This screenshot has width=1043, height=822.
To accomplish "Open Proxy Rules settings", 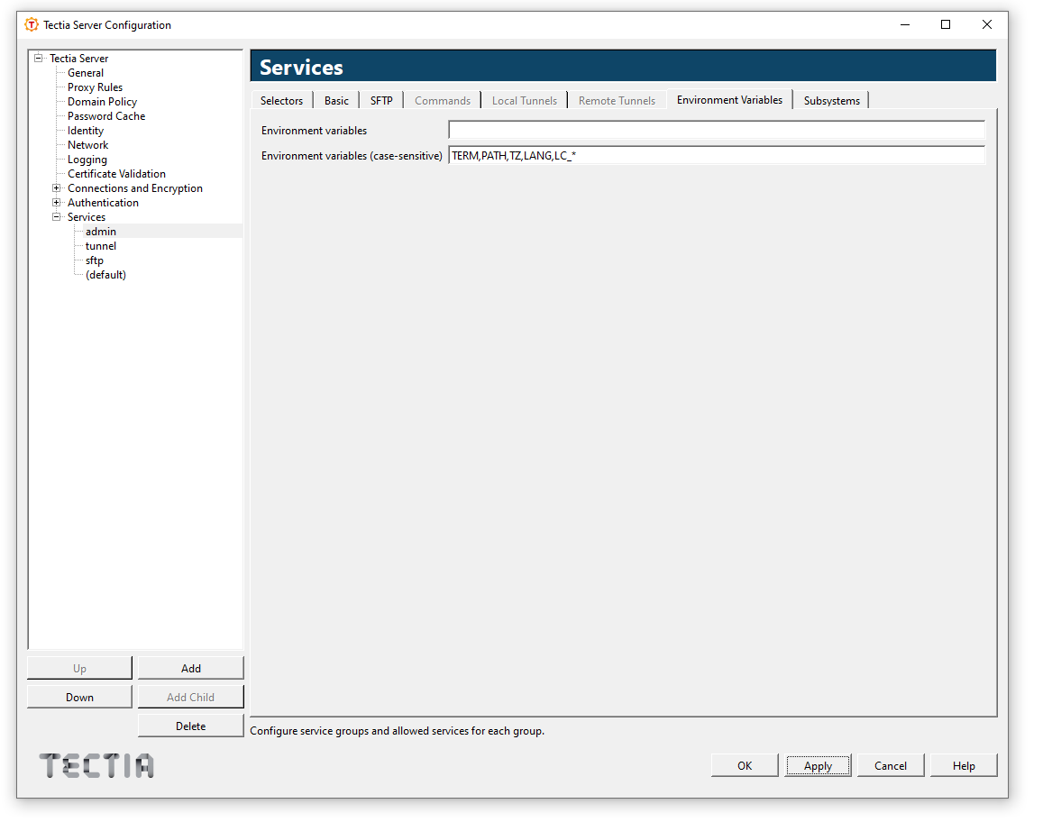I will pos(96,87).
